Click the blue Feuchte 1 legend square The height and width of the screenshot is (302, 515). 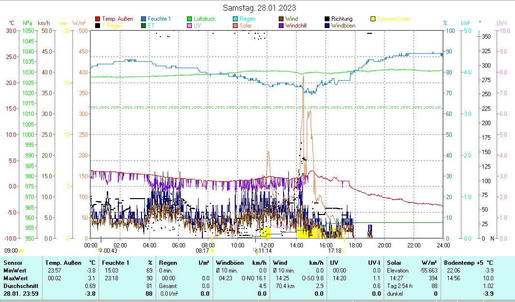[x=144, y=19]
